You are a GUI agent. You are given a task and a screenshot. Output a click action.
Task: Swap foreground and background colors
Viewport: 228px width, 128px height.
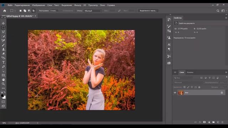click(5, 92)
